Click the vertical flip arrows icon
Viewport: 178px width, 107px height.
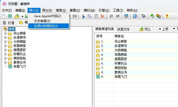[x=111, y=16]
